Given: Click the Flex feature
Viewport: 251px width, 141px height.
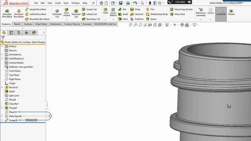Looking at the screenshot, I should (150, 9).
